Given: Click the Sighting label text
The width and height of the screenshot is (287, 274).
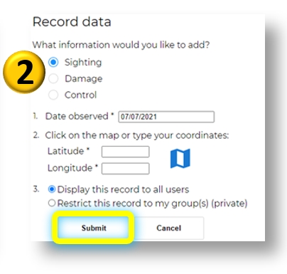Looking at the screenshot, I should (83, 63).
